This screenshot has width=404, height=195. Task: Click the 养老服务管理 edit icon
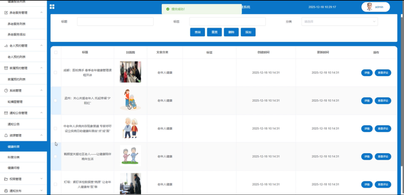pyautogui.click(x=6, y=13)
